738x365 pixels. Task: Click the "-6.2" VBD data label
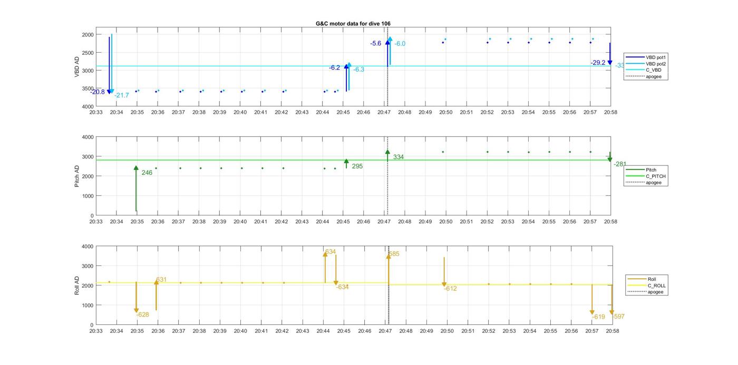pos(335,68)
